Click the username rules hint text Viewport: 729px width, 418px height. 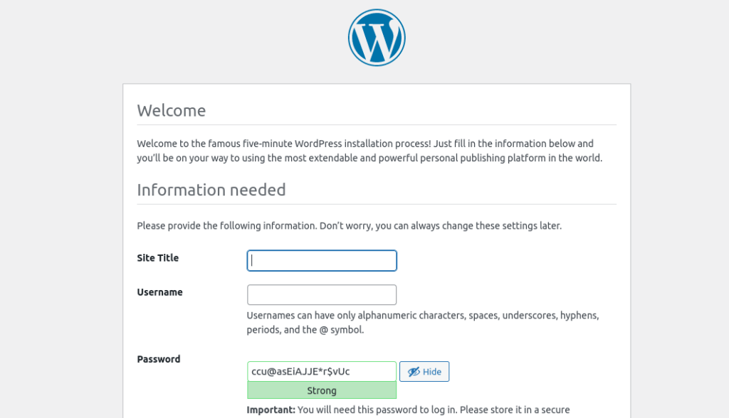pos(423,322)
